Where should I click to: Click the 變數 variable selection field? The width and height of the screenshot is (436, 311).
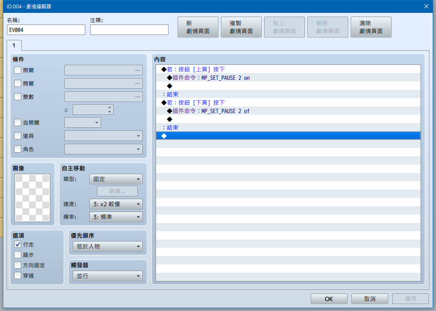tap(104, 97)
